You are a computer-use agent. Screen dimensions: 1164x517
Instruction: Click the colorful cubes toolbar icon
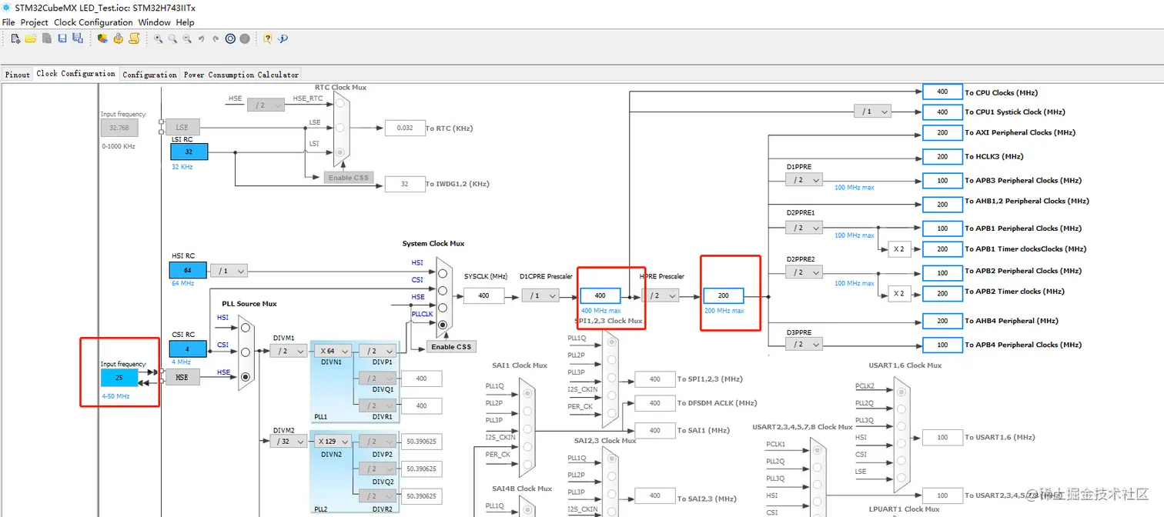pyautogui.click(x=102, y=38)
